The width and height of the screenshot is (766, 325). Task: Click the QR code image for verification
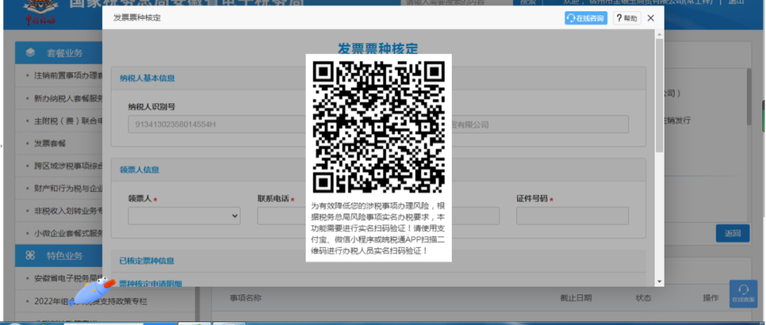[x=379, y=127]
